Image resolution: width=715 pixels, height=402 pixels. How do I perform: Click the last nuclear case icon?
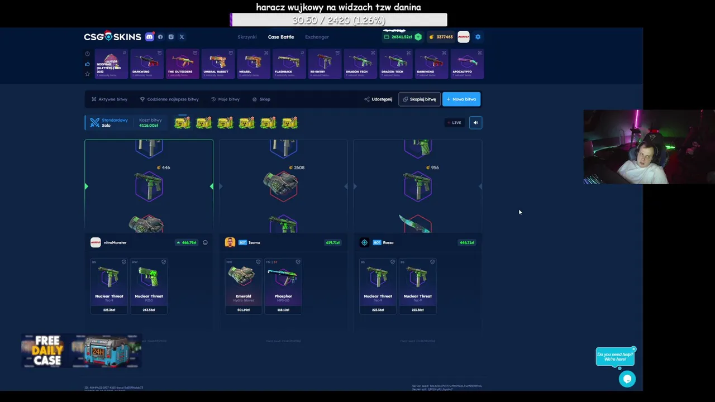coord(289,123)
